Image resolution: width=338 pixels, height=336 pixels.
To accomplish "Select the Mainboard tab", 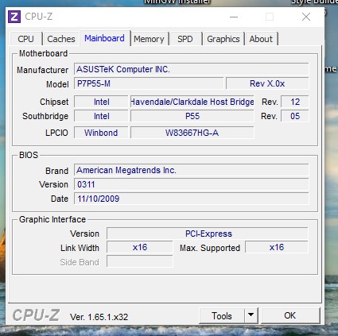I will point(104,38).
